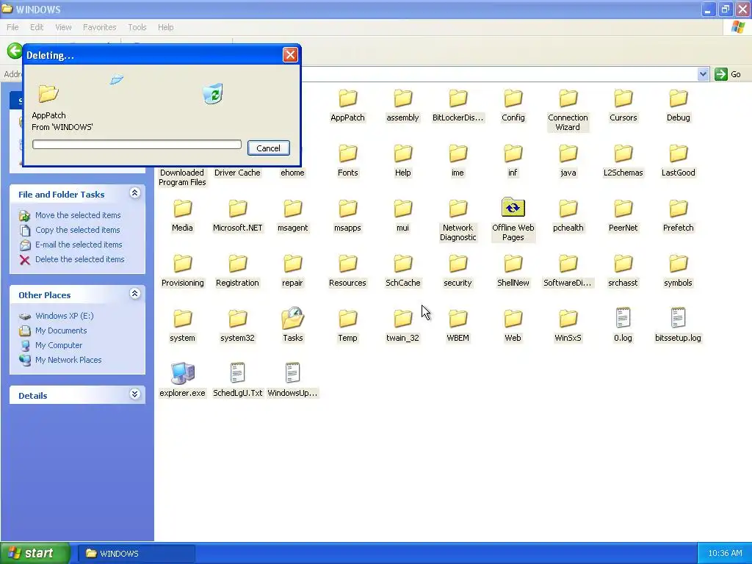Viewport: 752px width, 564px height.
Task: Select the Connection Wizard folder
Action: 568,111
